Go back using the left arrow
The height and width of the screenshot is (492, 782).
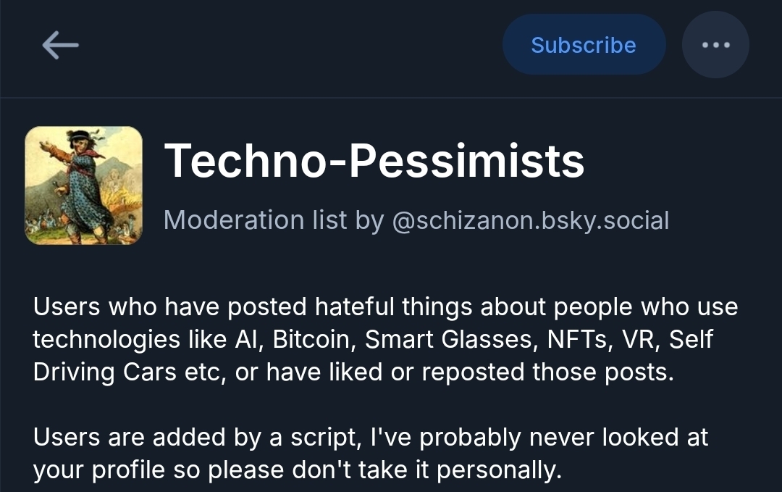click(x=60, y=45)
